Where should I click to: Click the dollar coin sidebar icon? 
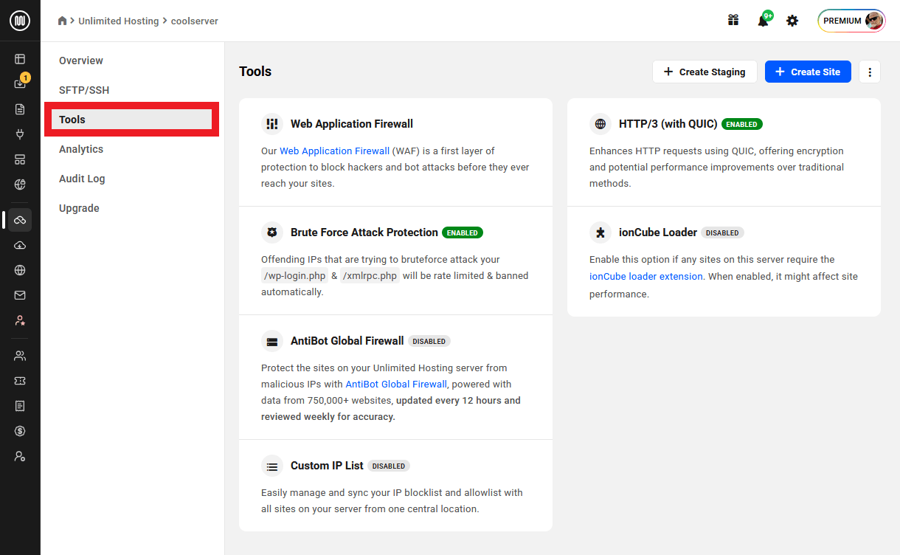tap(20, 431)
